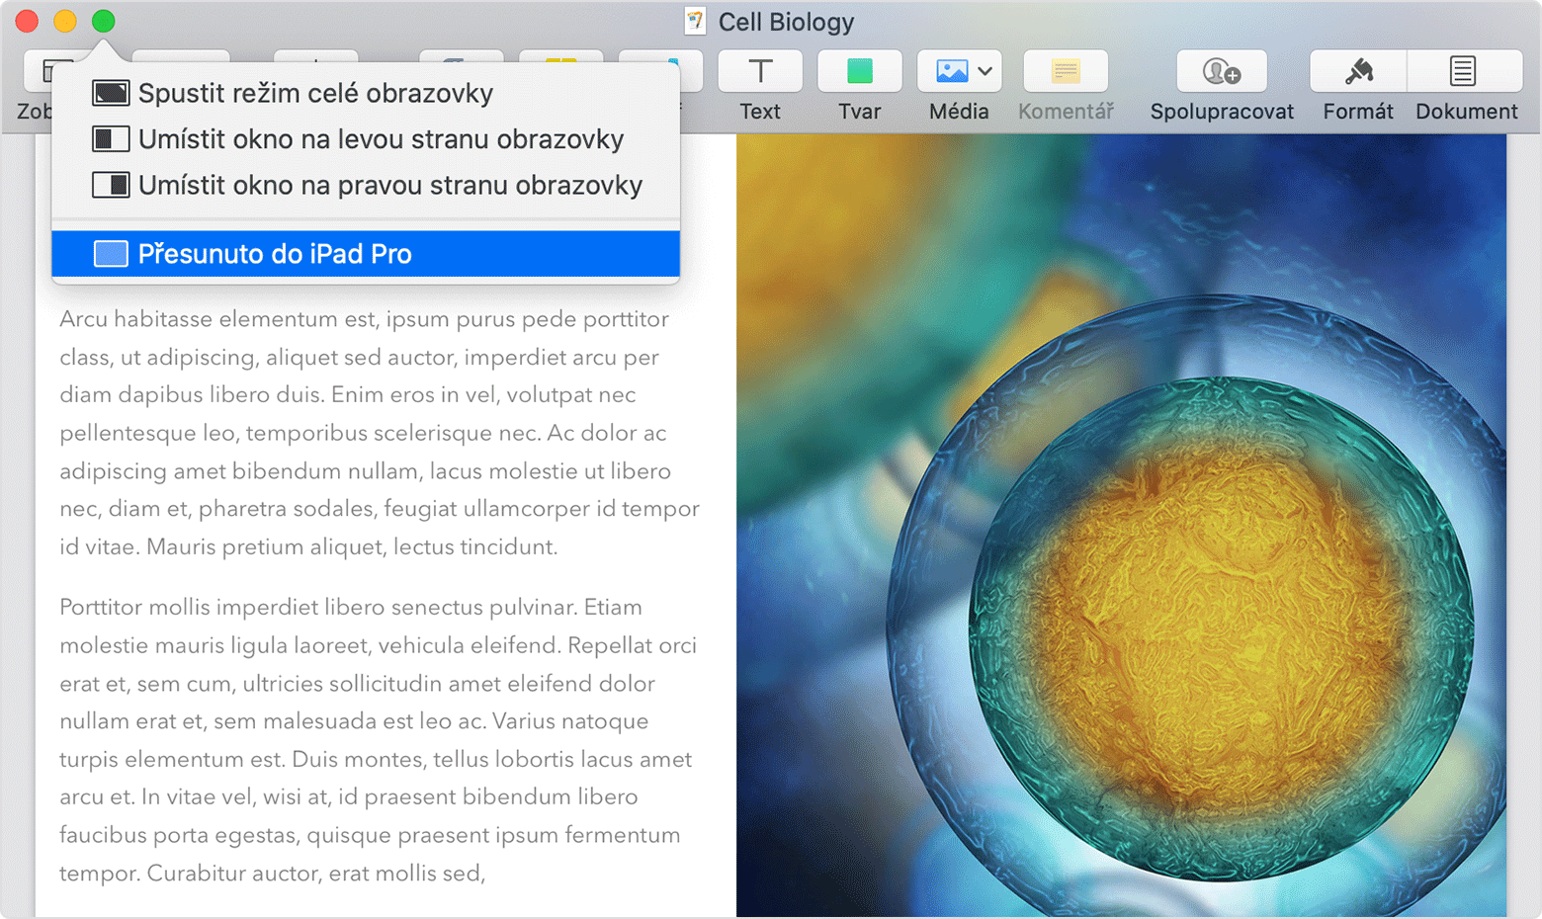Select Umístit okno na levou stranu obrazovky
The height and width of the screenshot is (919, 1542).
coord(381,139)
